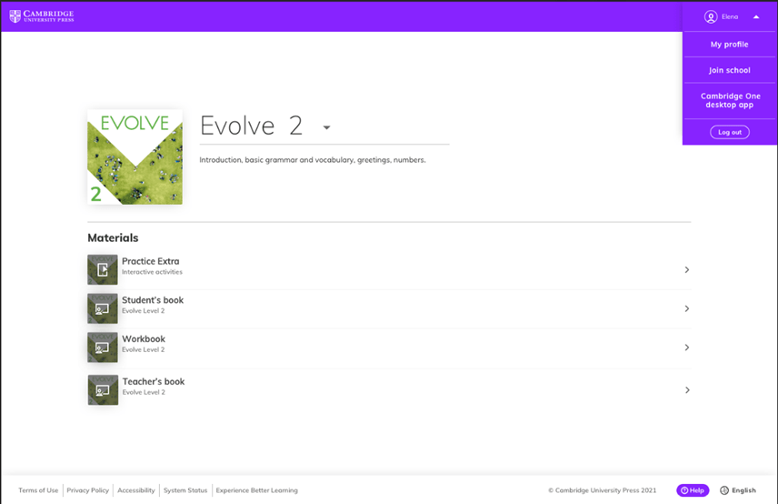
Task: Click the Teacher's book presentation icon
Action: tap(104, 389)
